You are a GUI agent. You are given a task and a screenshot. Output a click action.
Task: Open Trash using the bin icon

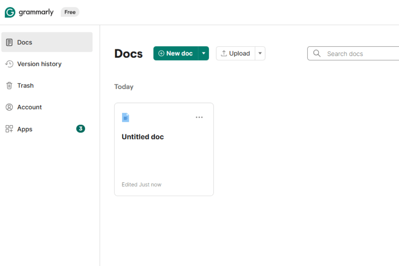click(x=9, y=85)
